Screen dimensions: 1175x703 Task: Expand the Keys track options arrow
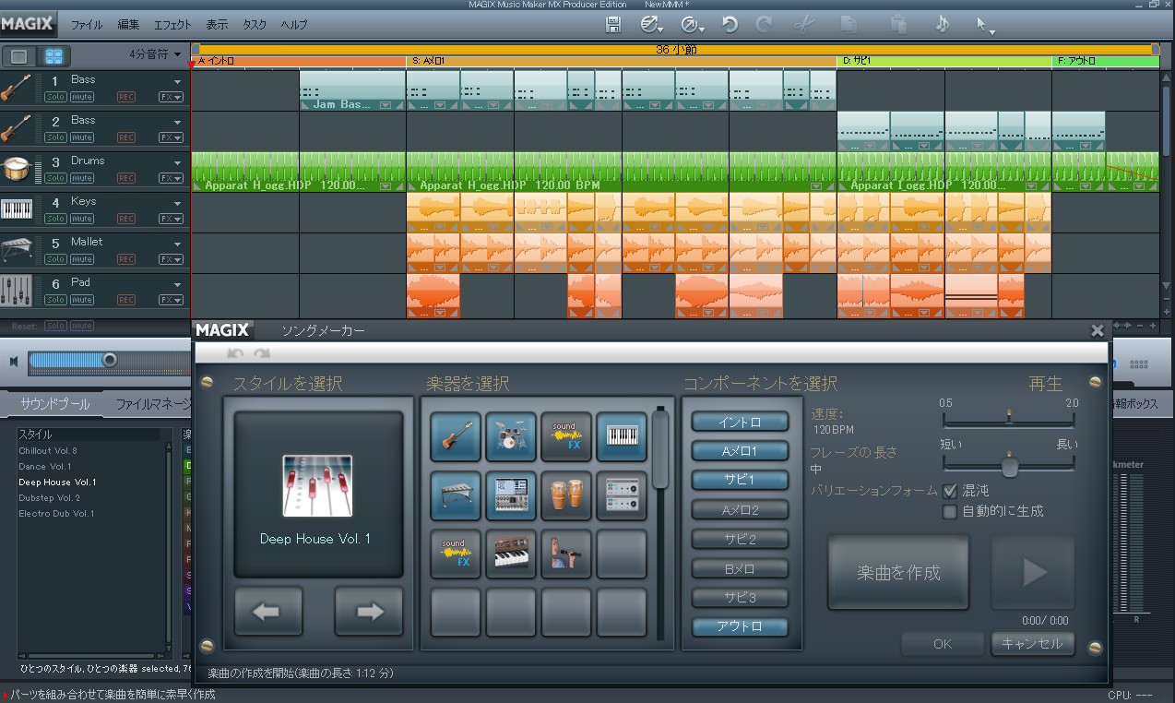[x=177, y=202]
